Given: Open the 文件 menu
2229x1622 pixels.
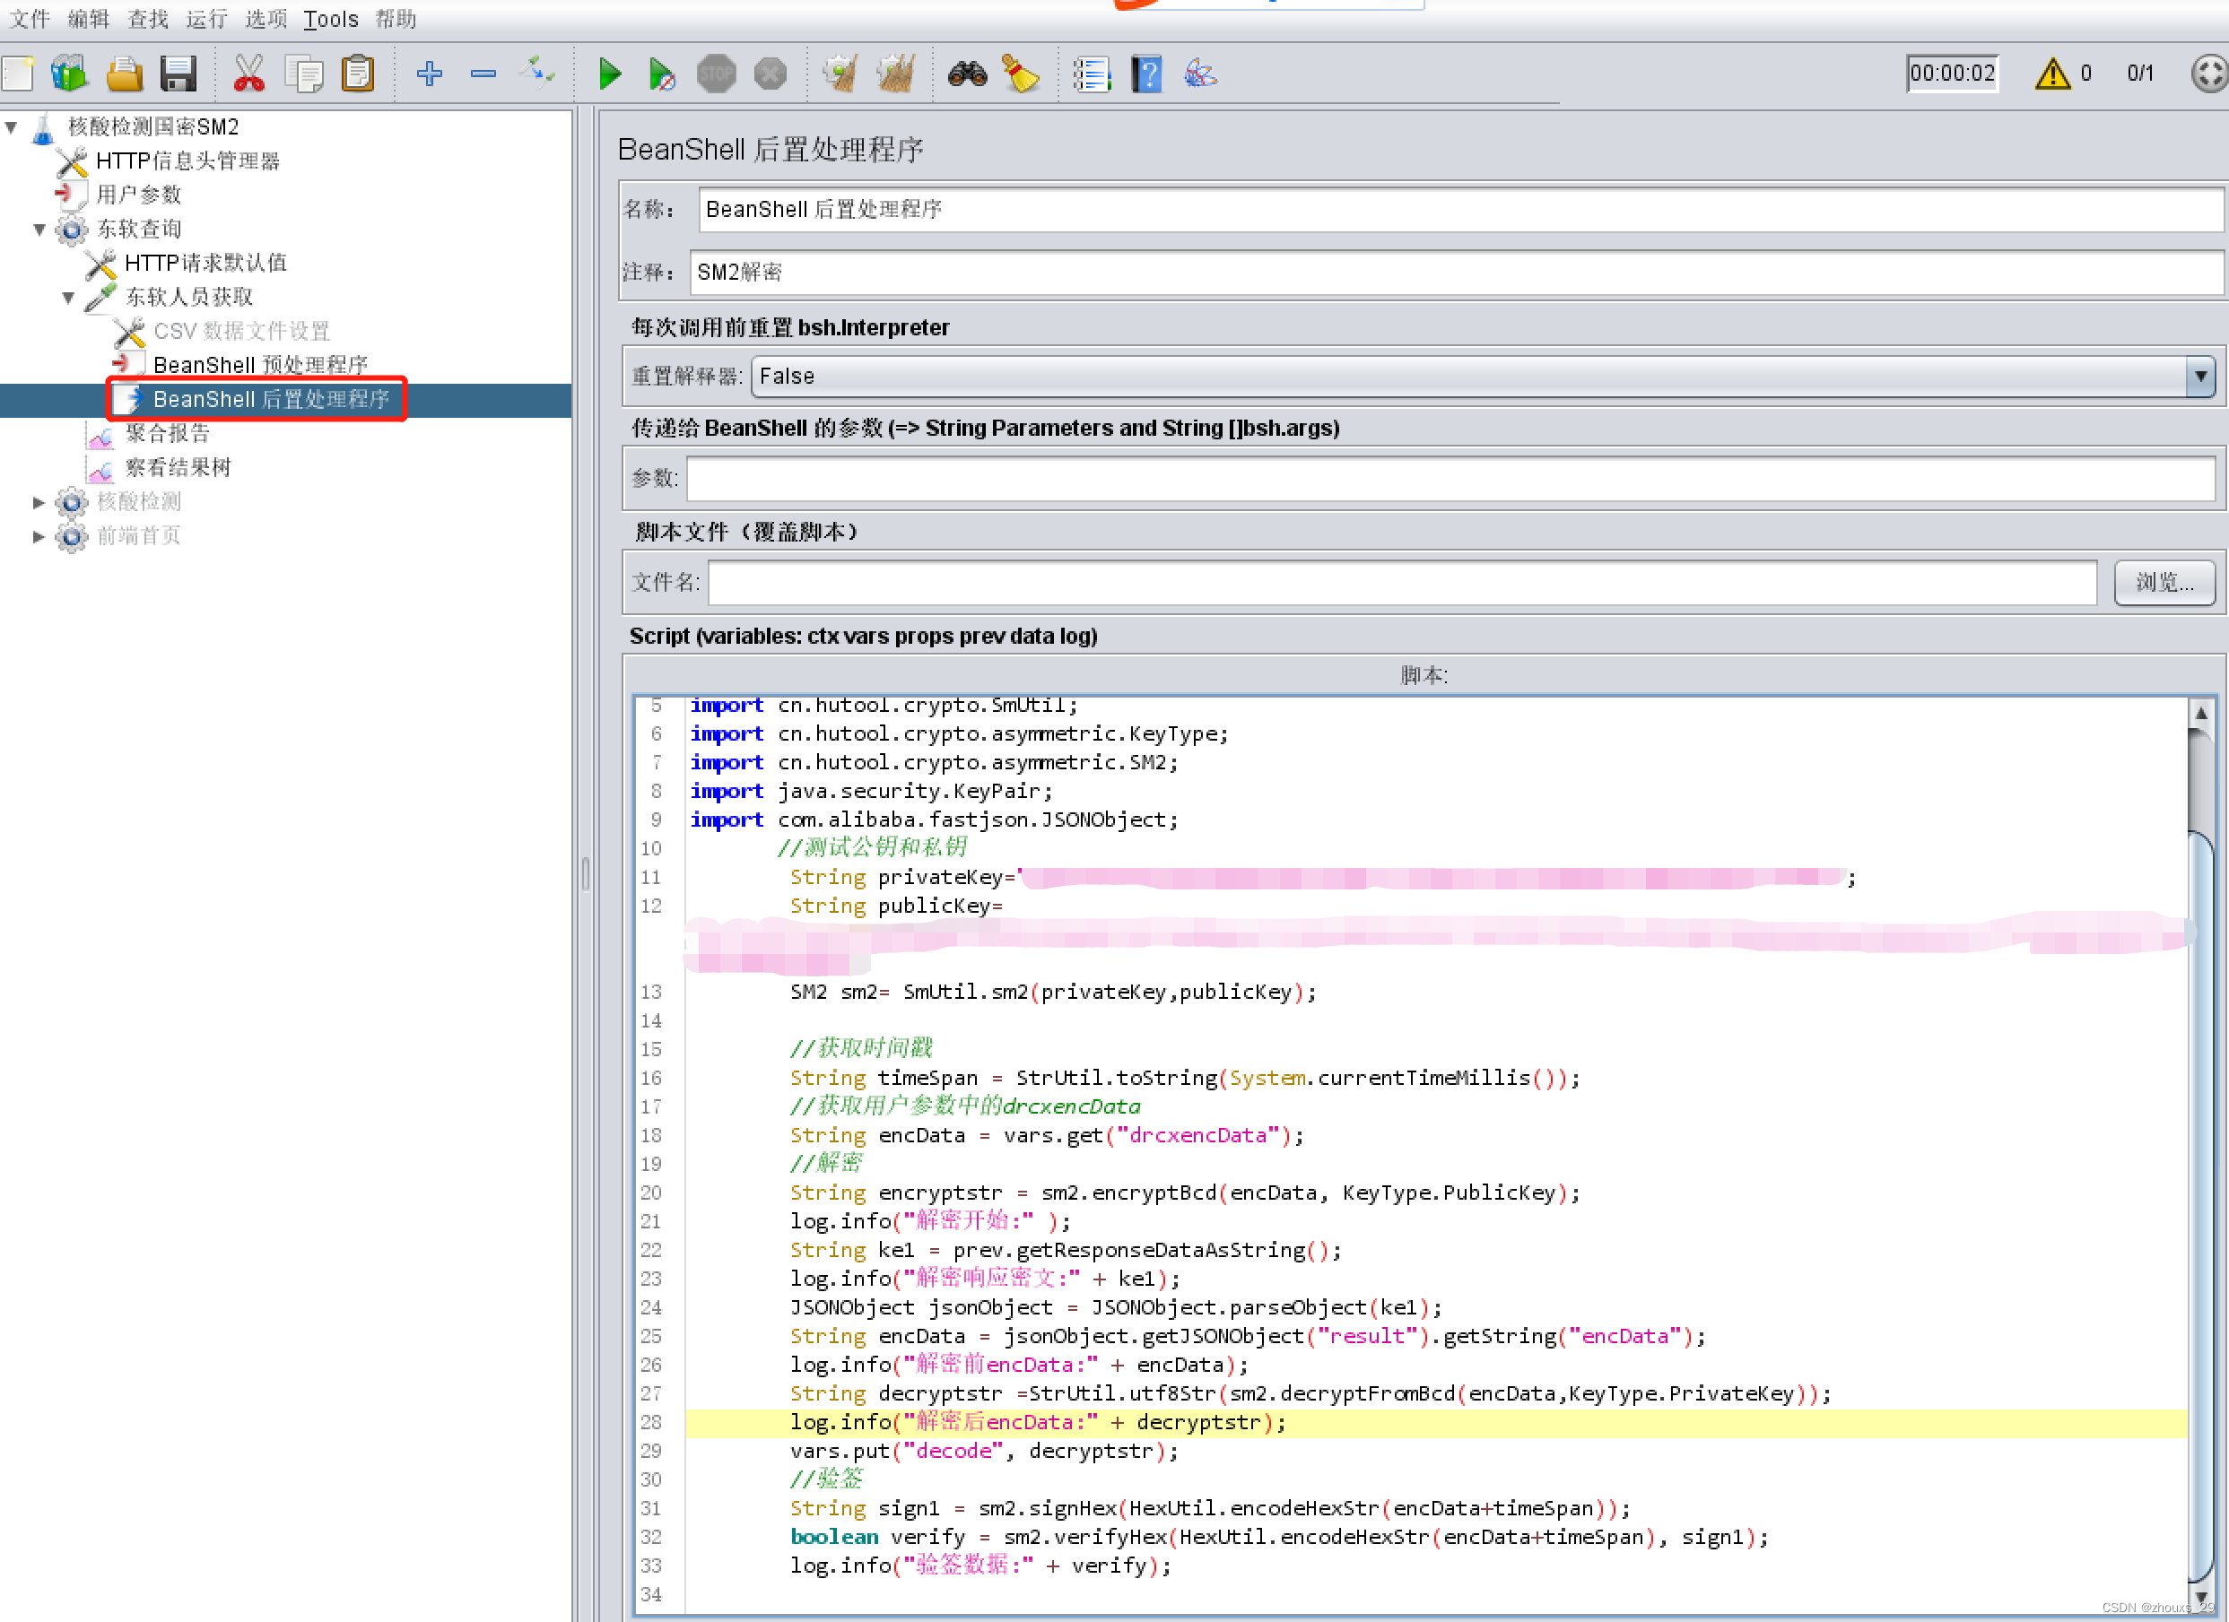Looking at the screenshot, I should [x=29, y=19].
